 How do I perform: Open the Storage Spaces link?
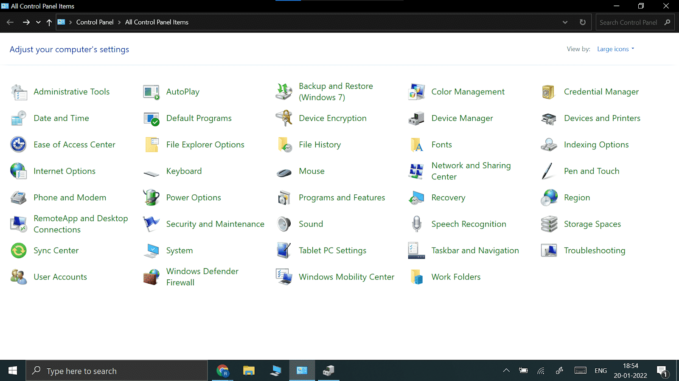click(x=592, y=224)
